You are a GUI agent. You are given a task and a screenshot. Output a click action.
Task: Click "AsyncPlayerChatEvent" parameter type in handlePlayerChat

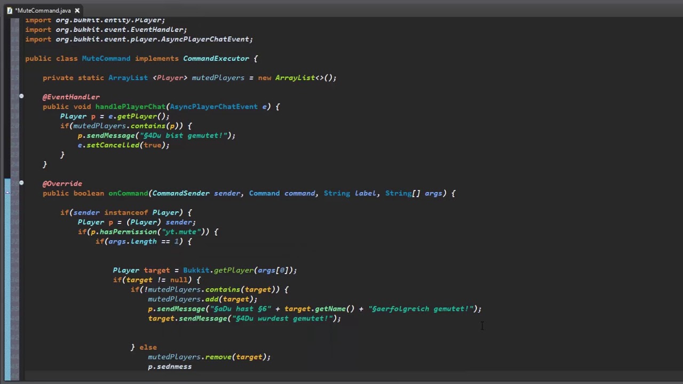213,107
